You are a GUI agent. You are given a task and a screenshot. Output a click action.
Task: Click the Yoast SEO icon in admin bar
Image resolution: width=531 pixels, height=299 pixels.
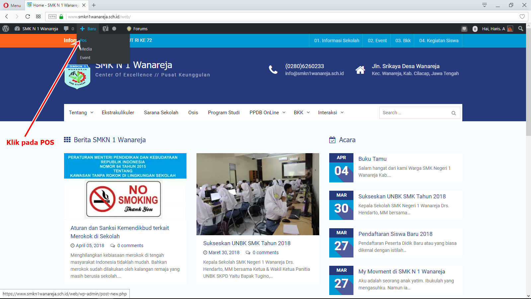pyautogui.click(x=106, y=29)
